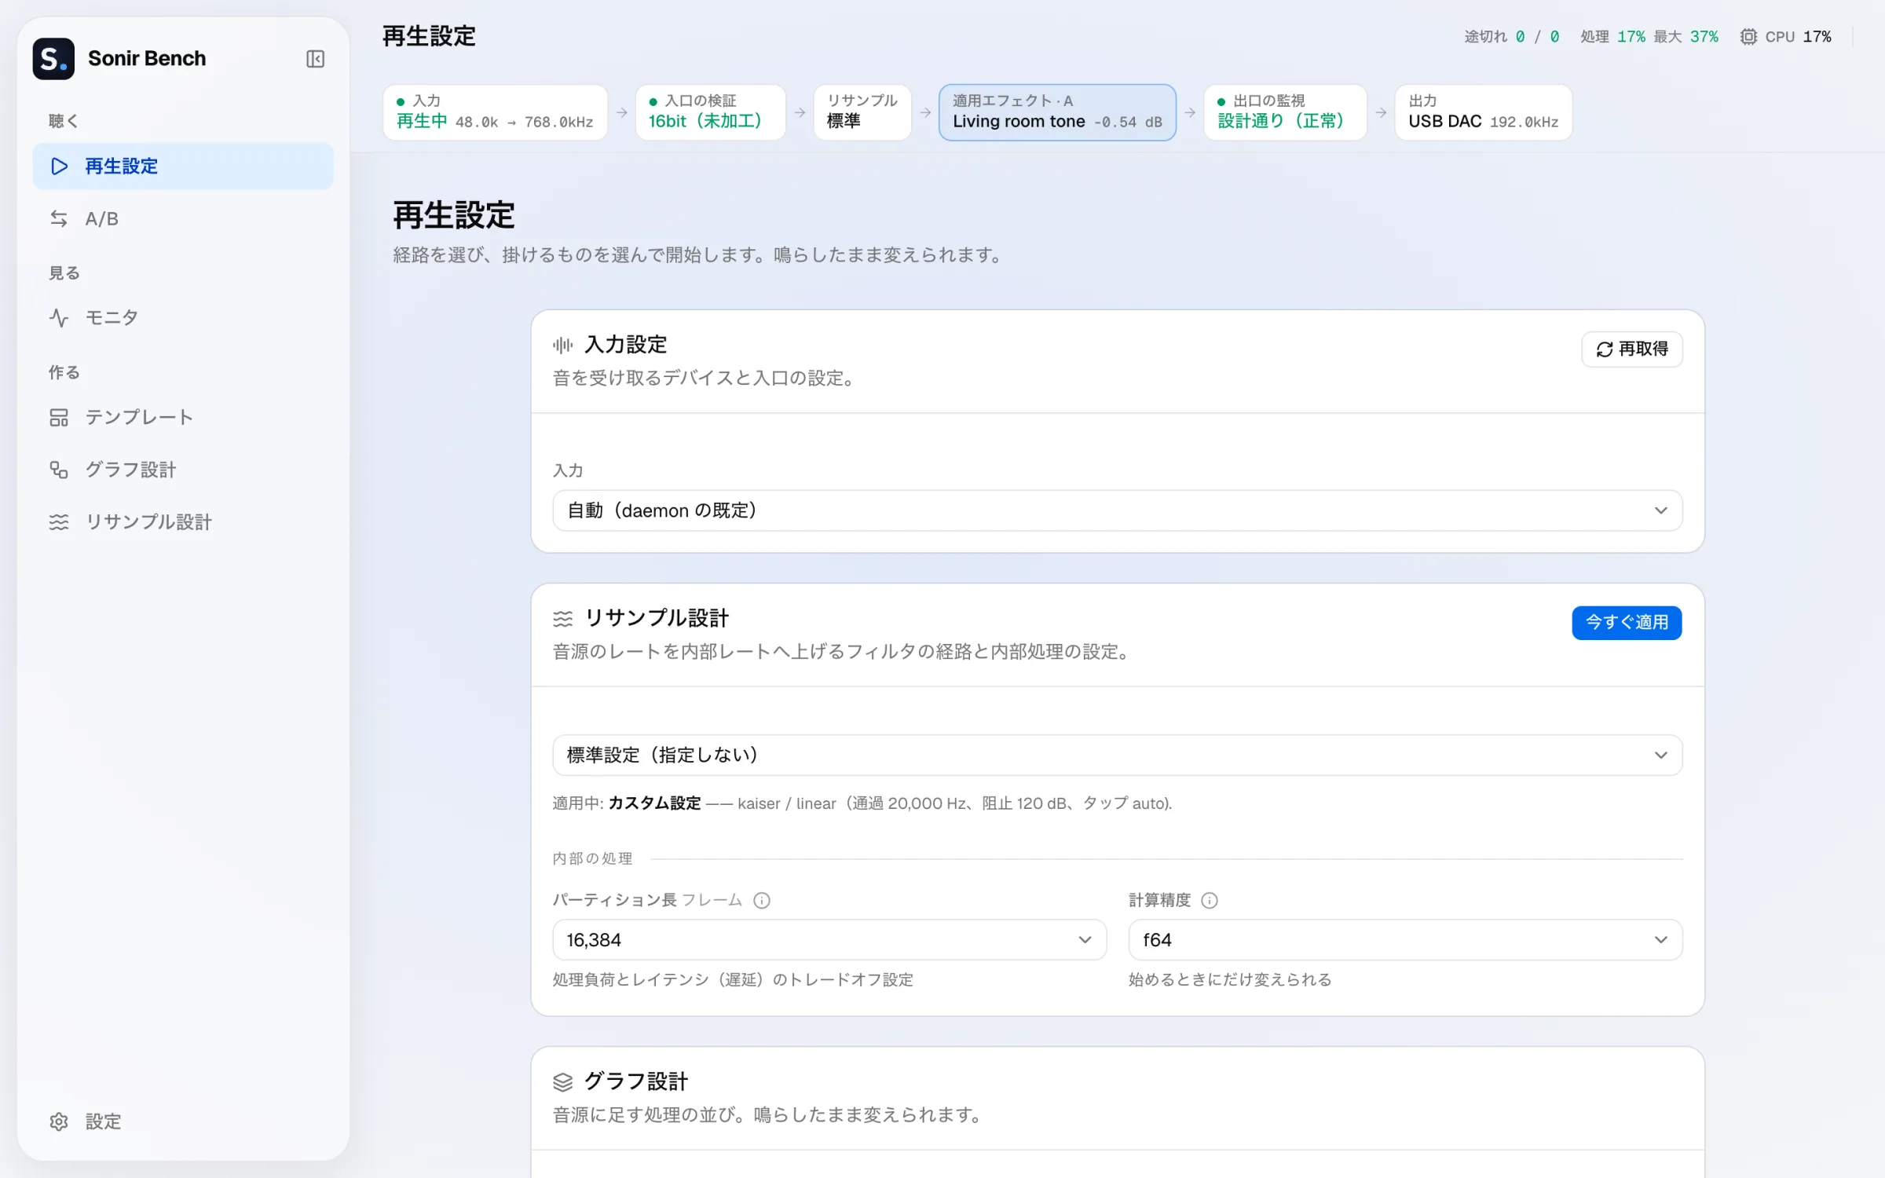Collapse the sidebar panel icon
Viewport: 1885px width, 1178px height.
point(315,59)
